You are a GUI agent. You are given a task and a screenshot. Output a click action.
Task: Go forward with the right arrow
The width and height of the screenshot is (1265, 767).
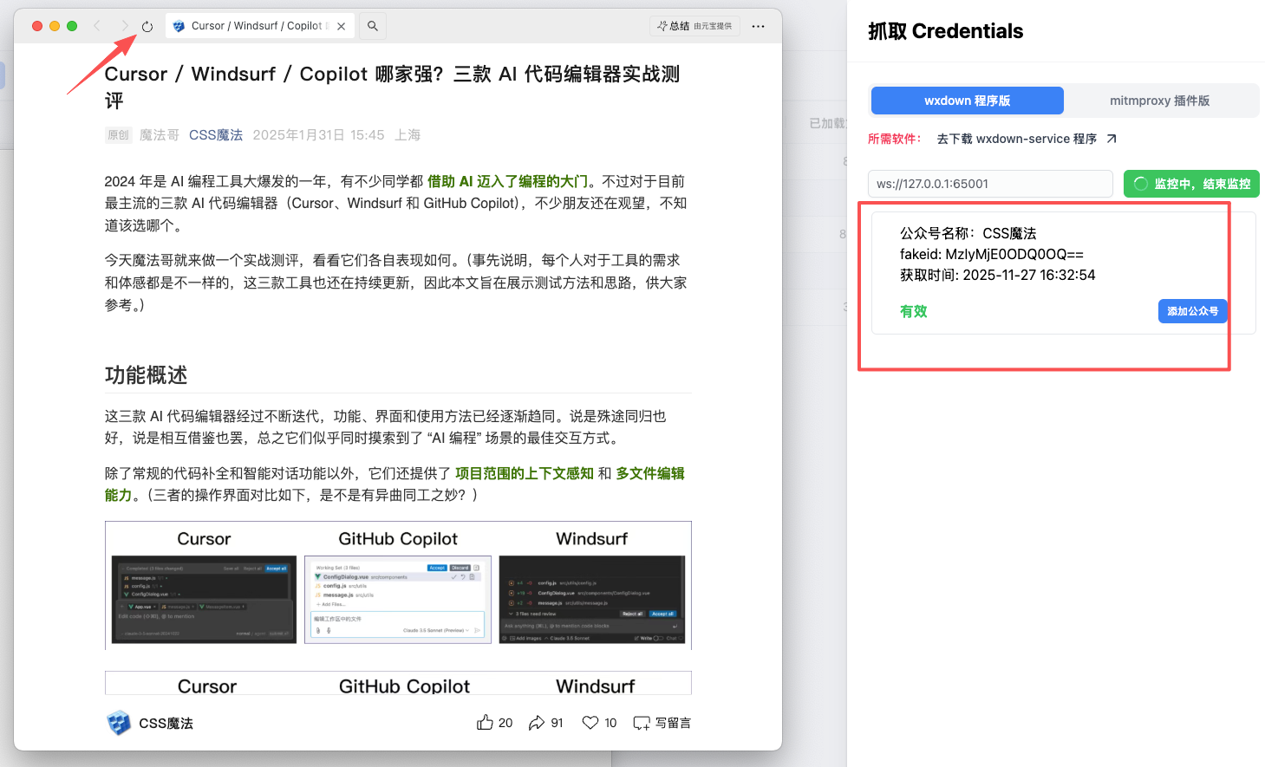click(124, 26)
